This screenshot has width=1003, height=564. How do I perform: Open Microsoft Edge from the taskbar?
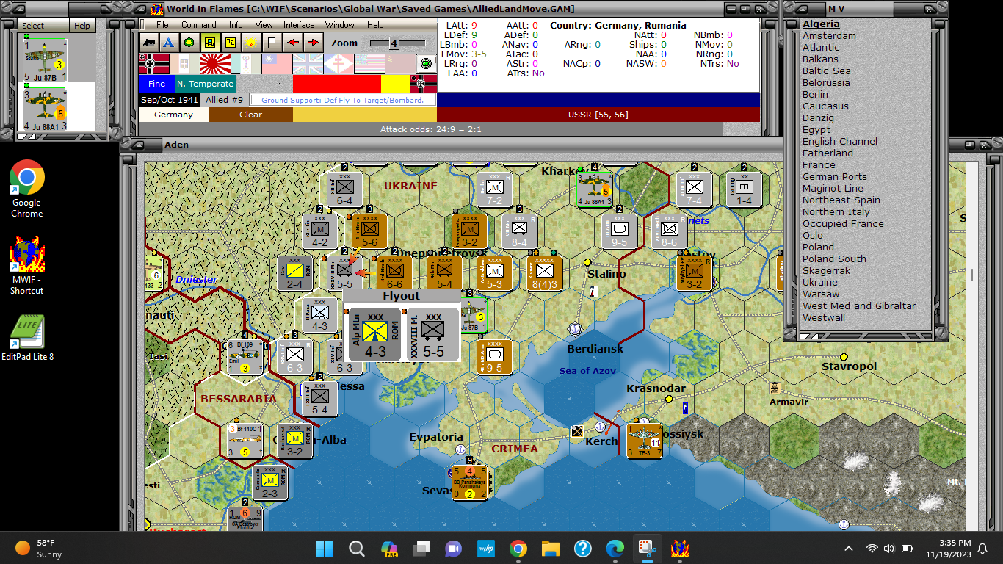pos(615,549)
